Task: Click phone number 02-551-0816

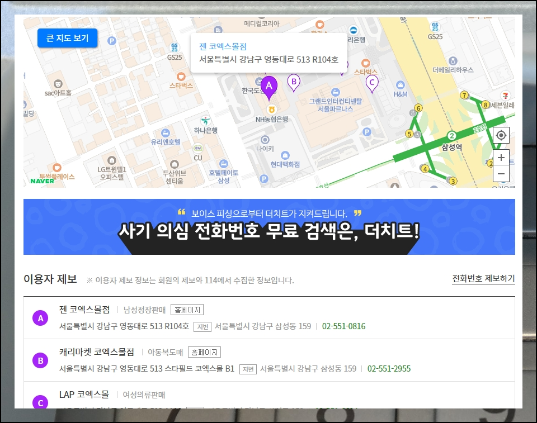Action: 343,326
